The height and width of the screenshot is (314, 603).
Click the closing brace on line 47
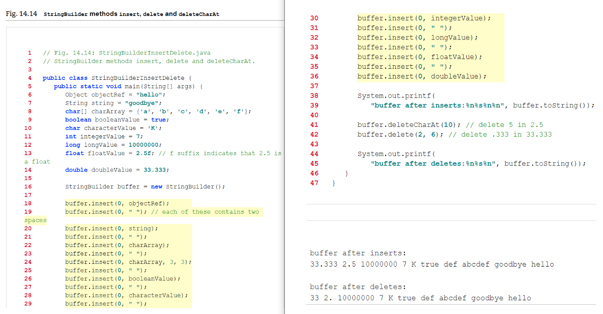[333, 182]
